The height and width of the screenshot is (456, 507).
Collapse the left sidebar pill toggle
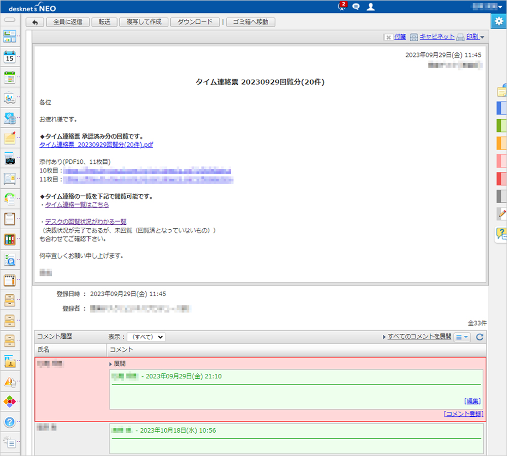[x=10, y=20]
